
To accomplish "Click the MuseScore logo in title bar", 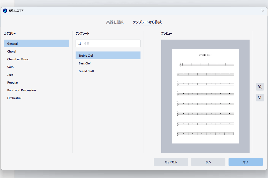I will (5, 11).
